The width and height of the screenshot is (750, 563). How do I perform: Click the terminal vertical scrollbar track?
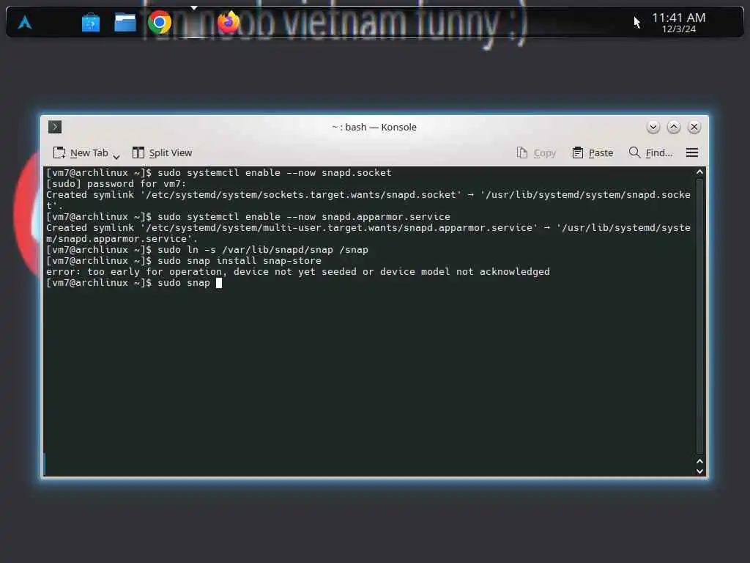[x=699, y=316]
